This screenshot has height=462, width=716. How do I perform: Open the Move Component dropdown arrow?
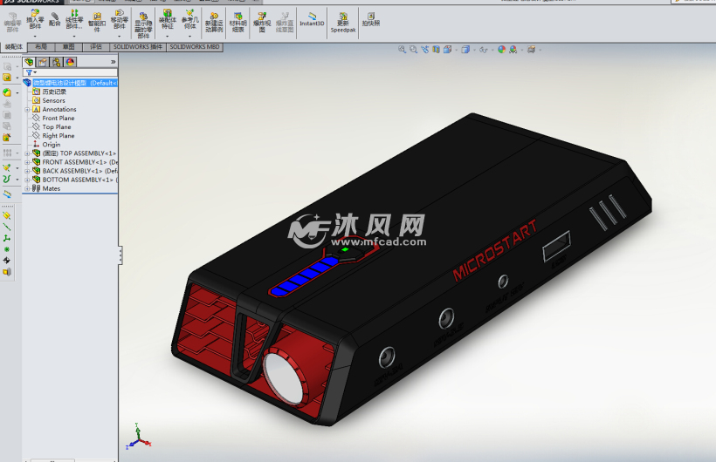pos(119,37)
